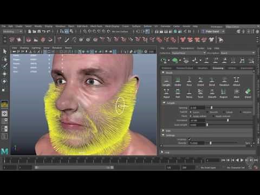Select the Twist grooming brush
260x195 pixels.
pos(200,94)
